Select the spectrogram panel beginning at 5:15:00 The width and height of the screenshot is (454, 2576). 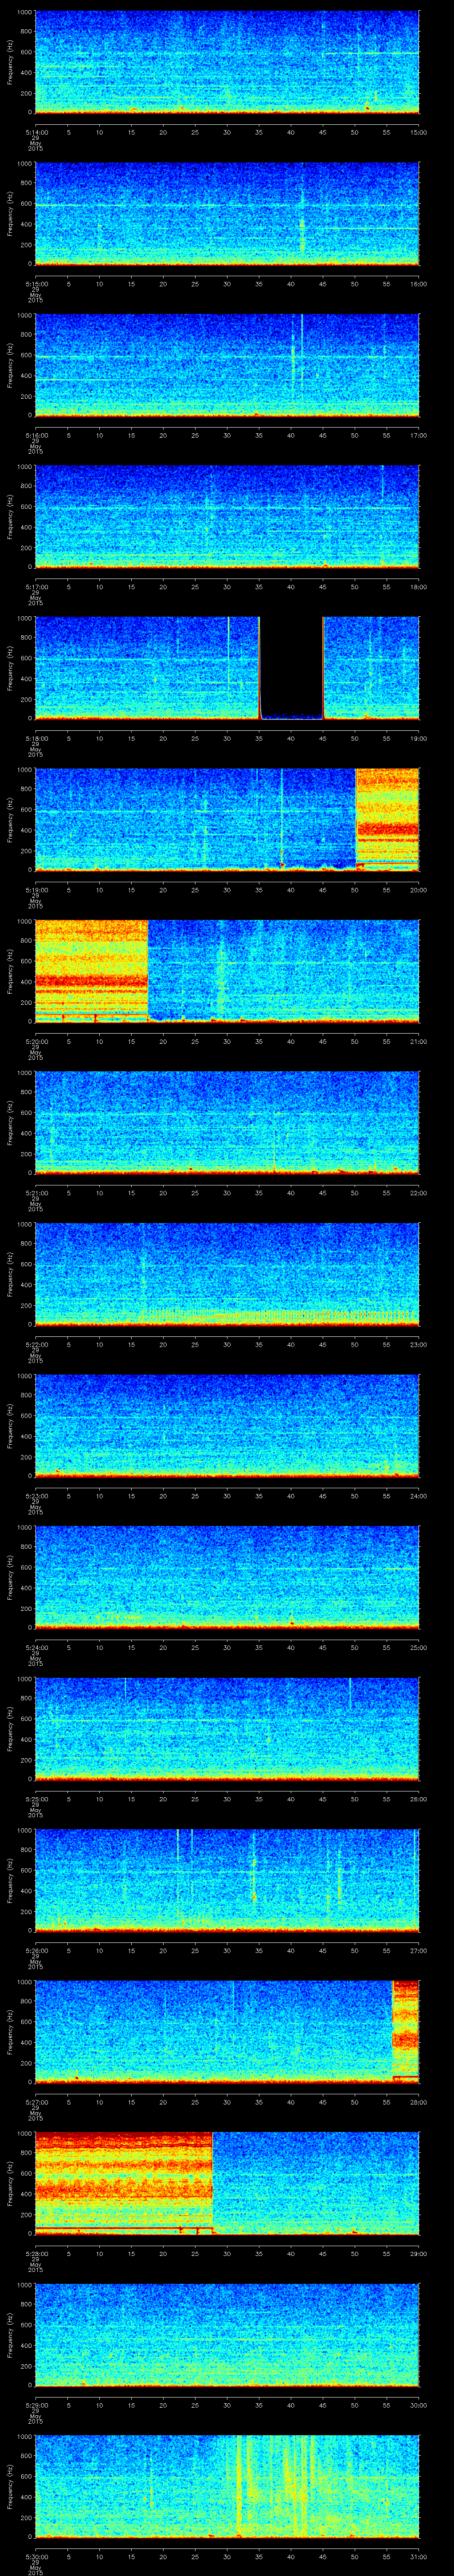click(x=227, y=215)
